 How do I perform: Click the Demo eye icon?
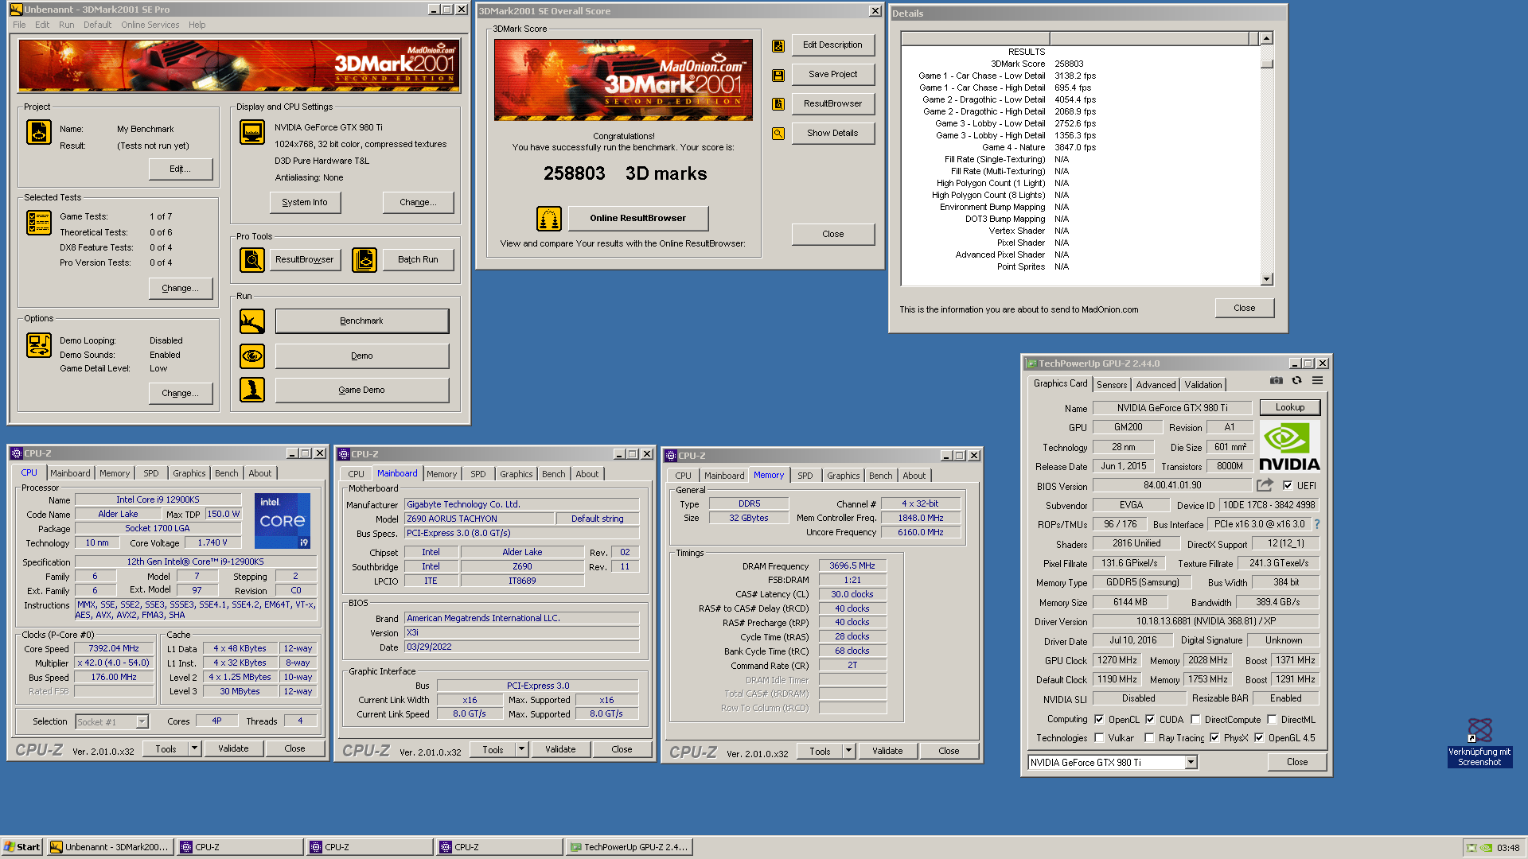(252, 356)
